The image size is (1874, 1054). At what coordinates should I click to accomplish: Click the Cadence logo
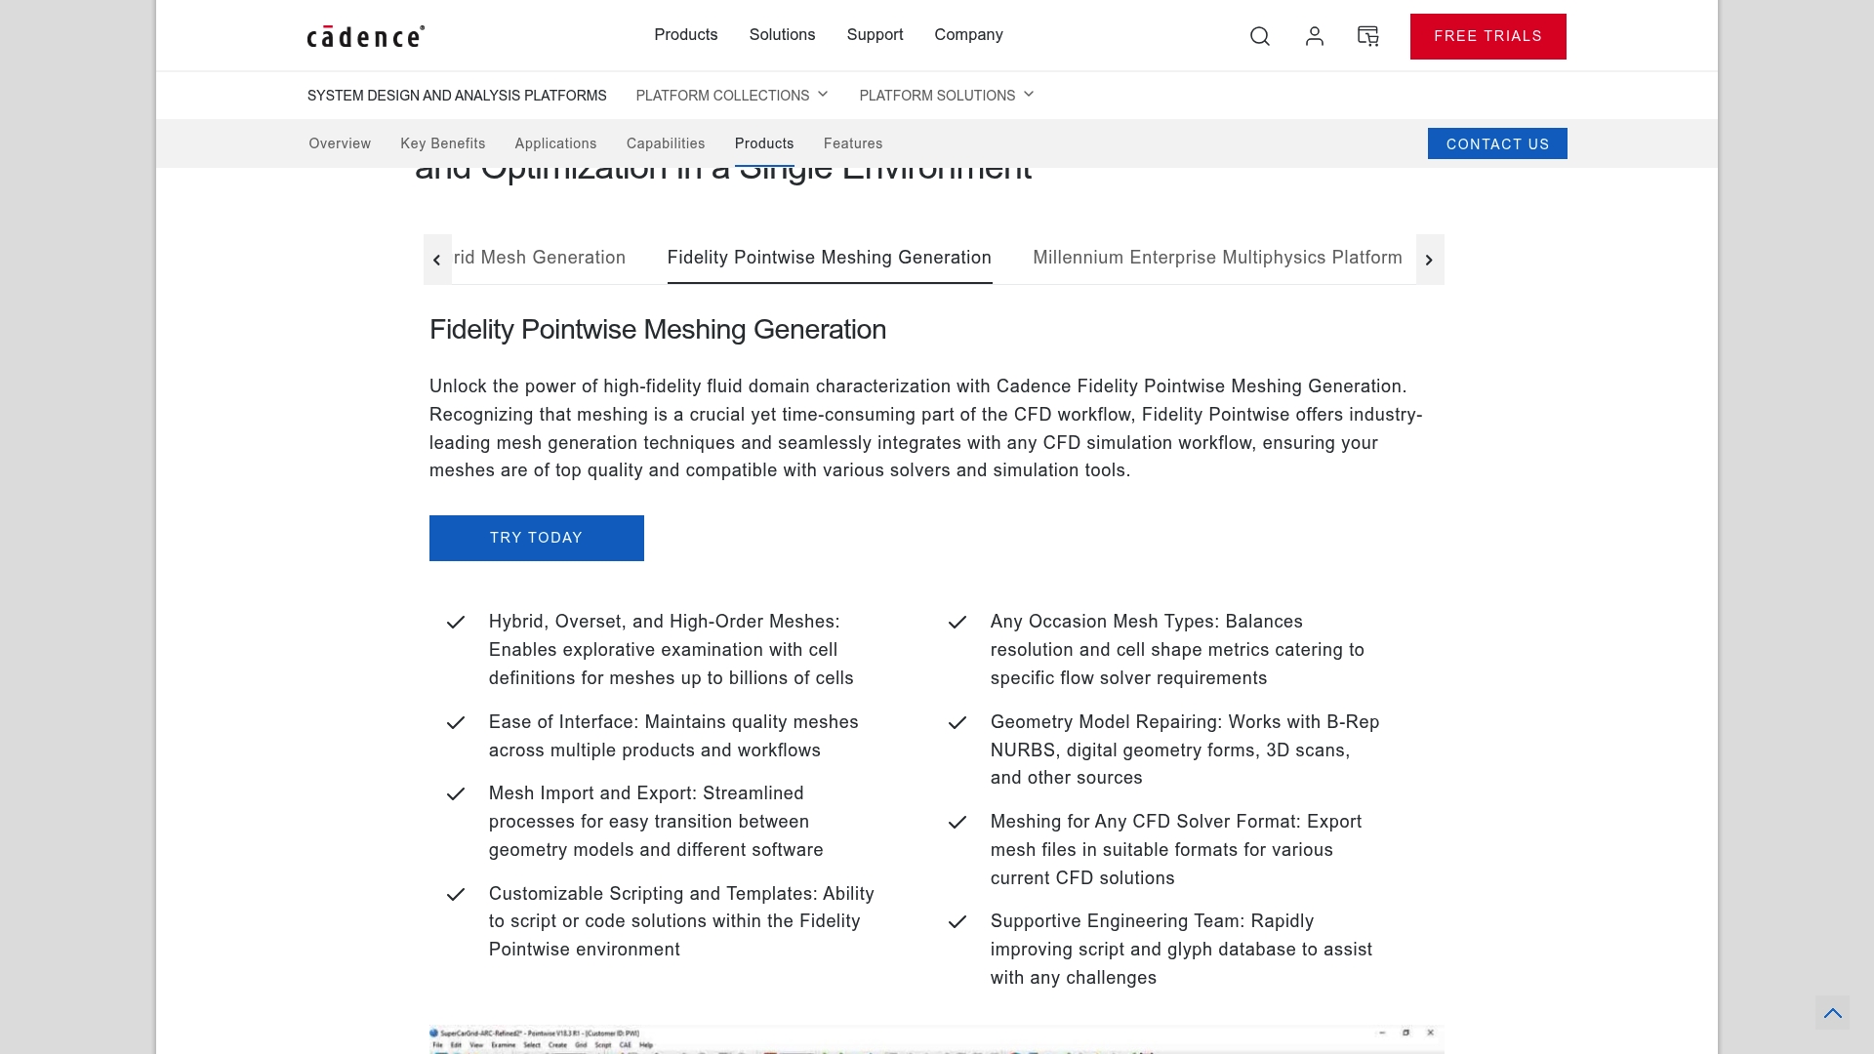(x=366, y=36)
